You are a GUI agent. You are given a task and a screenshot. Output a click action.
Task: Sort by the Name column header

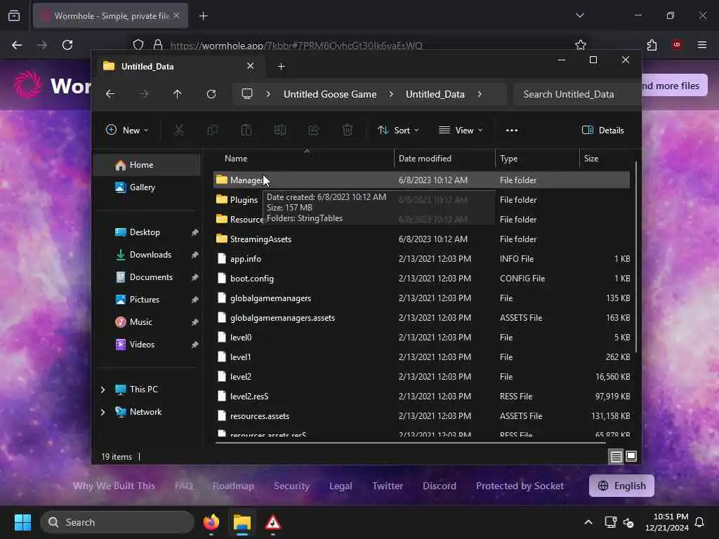pyautogui.click(x=303, y=159)
